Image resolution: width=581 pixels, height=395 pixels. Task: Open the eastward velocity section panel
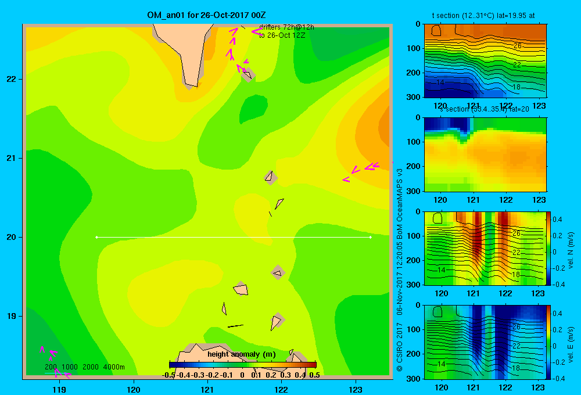485,342
